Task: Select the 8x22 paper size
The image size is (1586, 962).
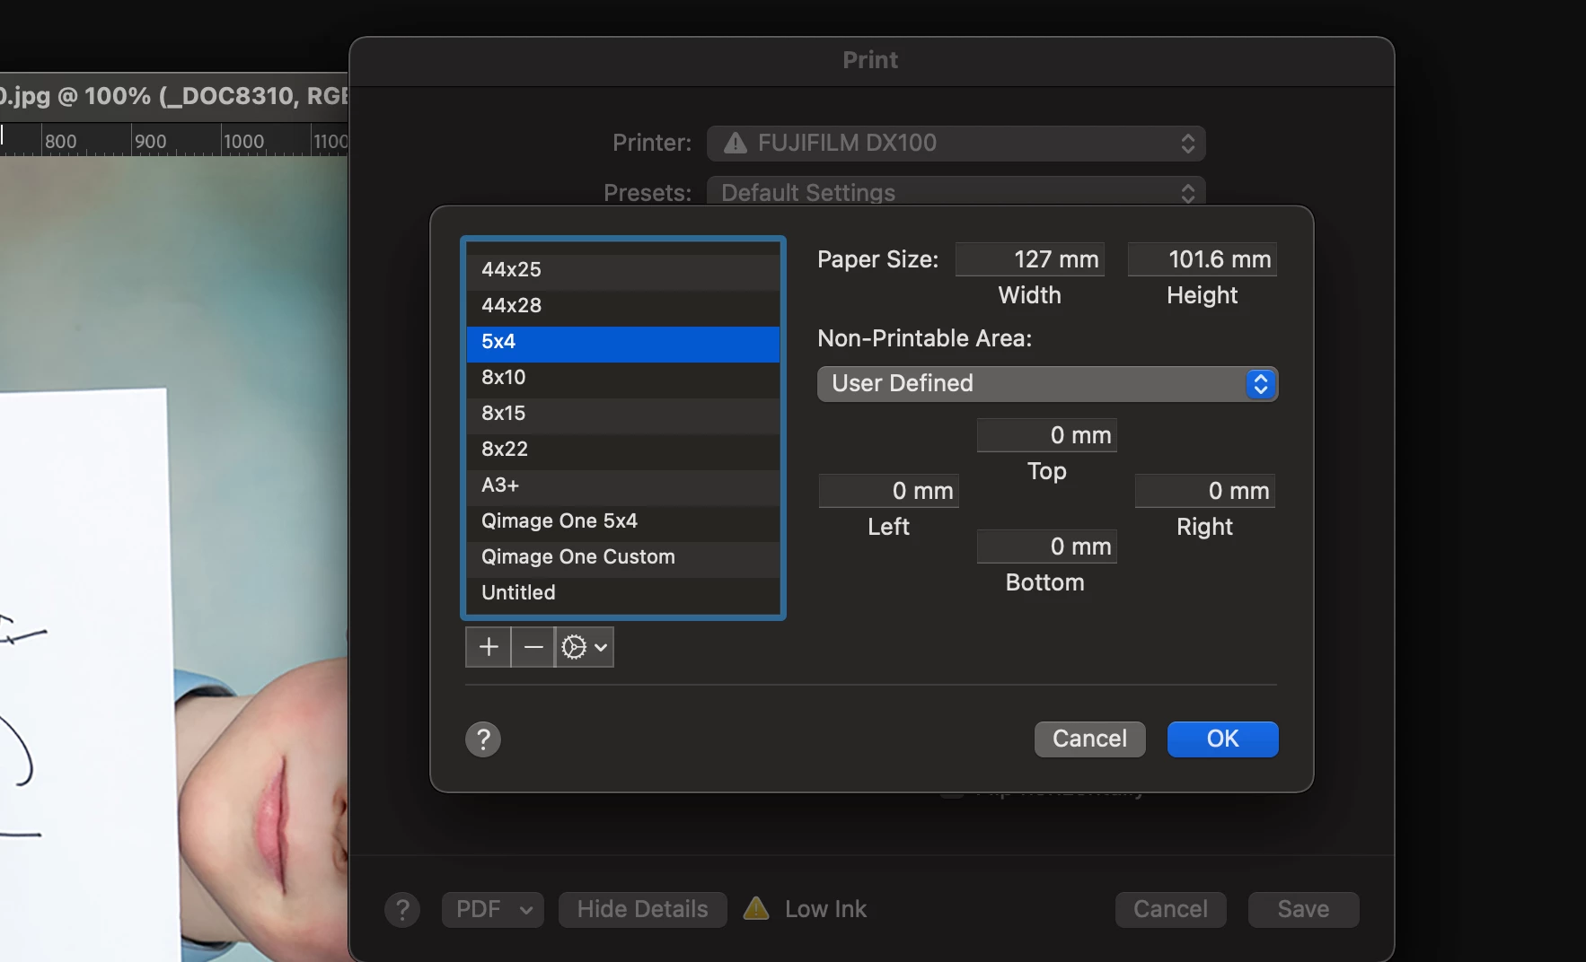Action: 623,449
